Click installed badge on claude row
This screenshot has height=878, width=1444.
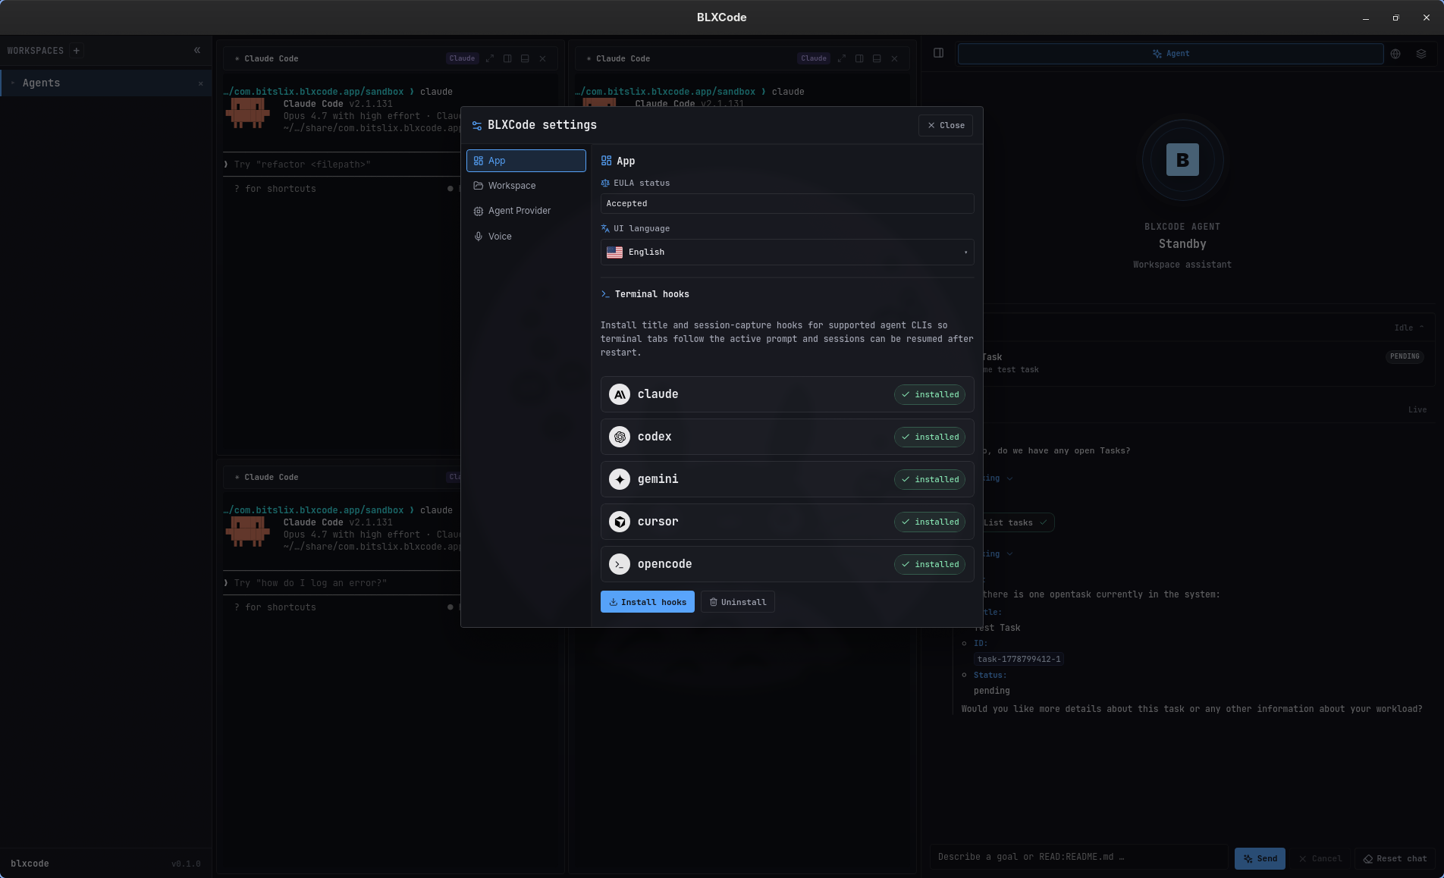[929, 394]
